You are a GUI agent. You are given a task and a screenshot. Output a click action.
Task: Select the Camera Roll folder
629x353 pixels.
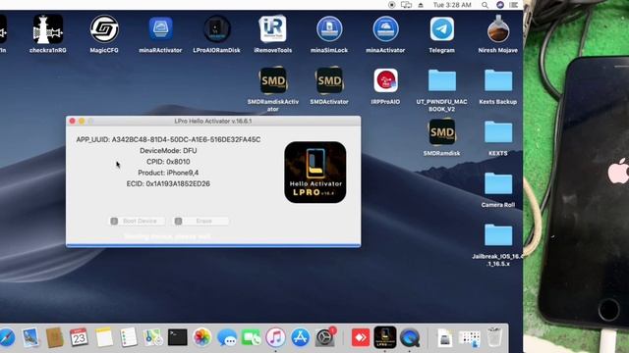[x=498, y=183]
